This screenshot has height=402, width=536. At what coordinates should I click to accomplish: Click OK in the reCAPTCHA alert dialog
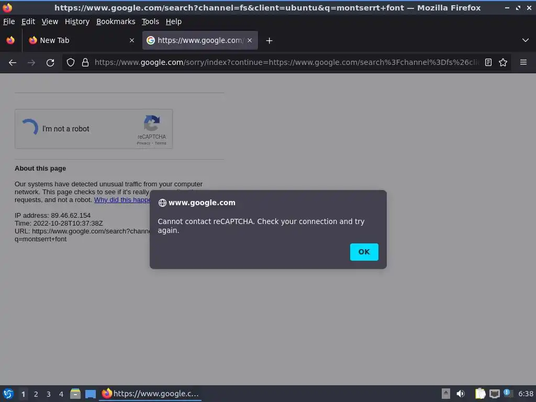tap(364, 252)
